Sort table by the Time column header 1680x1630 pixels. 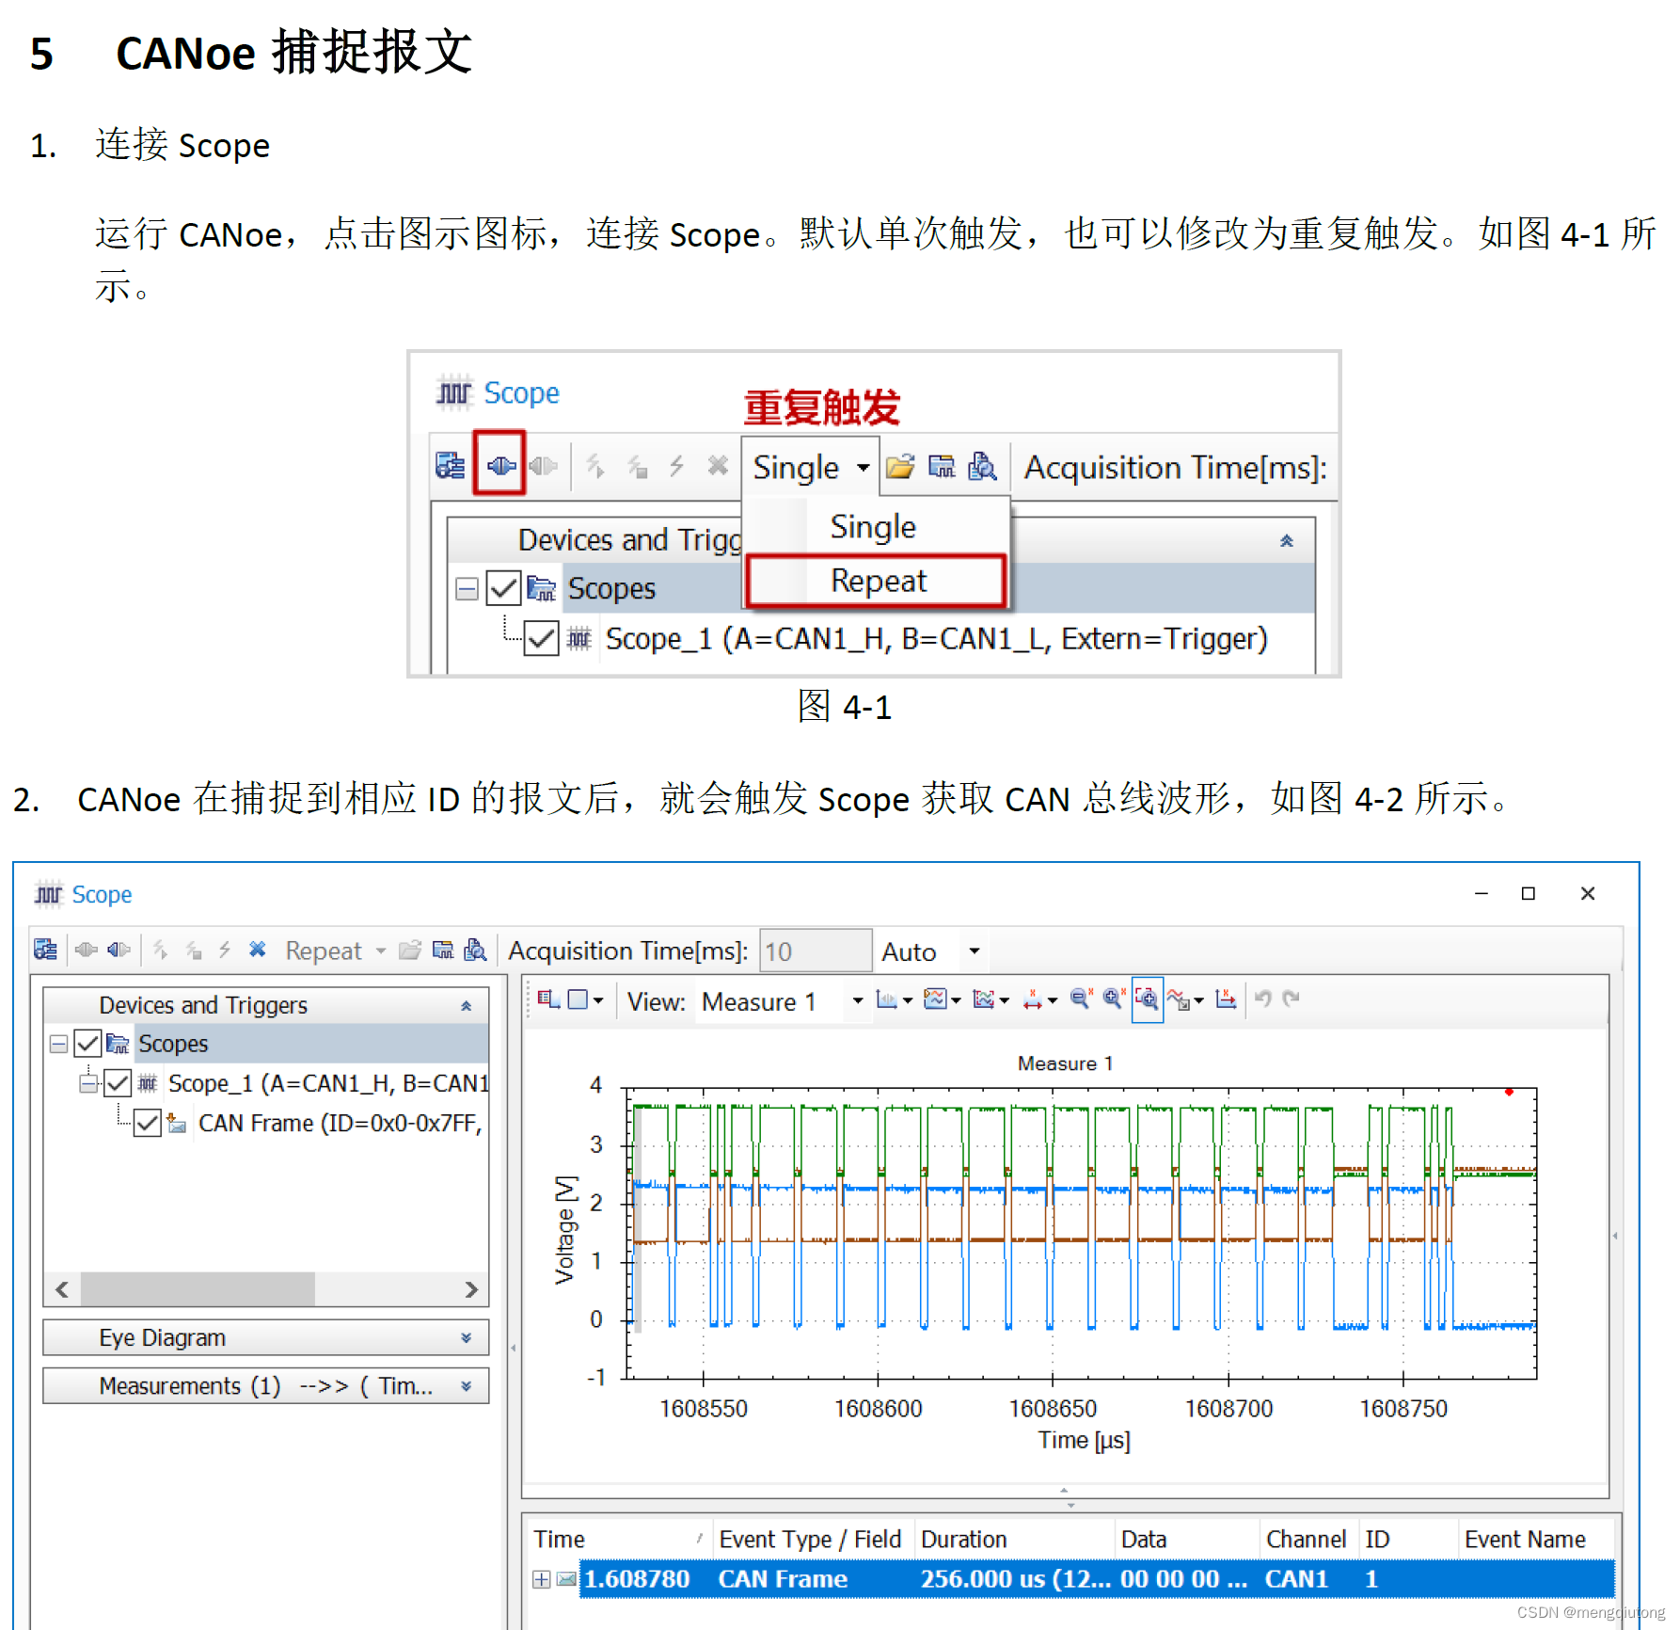tap(617, 1539)
